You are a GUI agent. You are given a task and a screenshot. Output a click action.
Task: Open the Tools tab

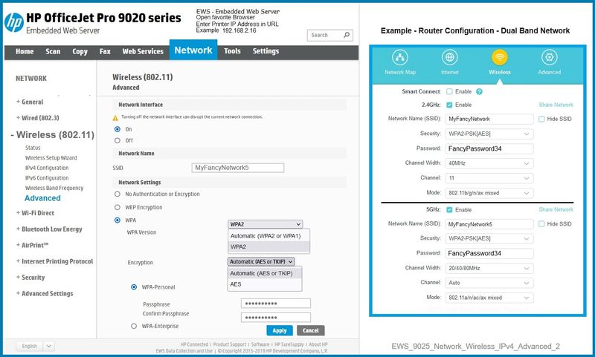[x=232, y=51]
